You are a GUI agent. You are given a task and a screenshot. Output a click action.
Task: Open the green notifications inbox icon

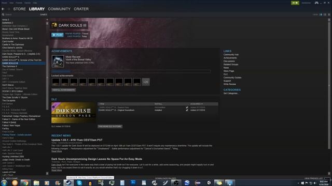(x=295, y=3)
